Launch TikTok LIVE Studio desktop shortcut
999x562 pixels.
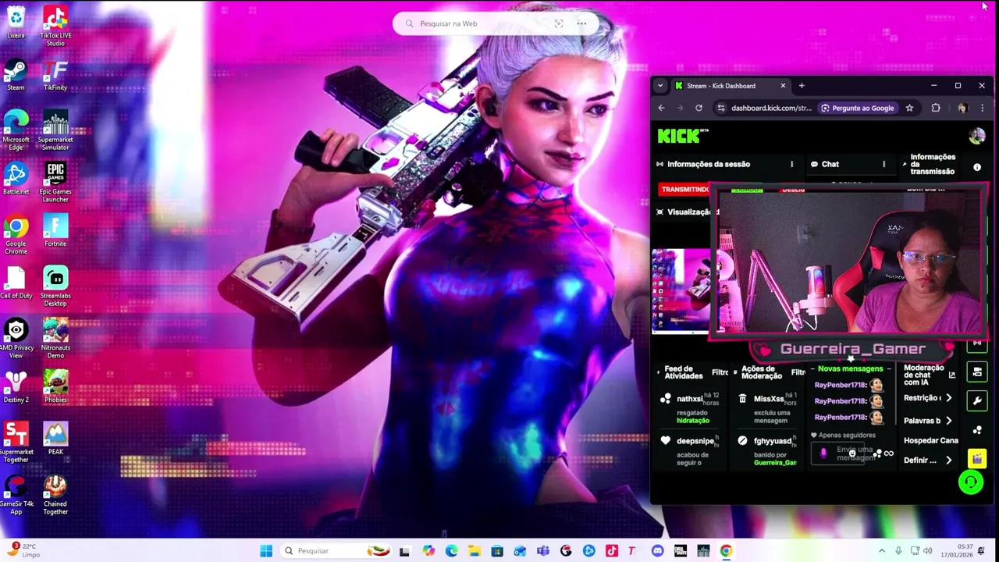[x=55, y=26]
